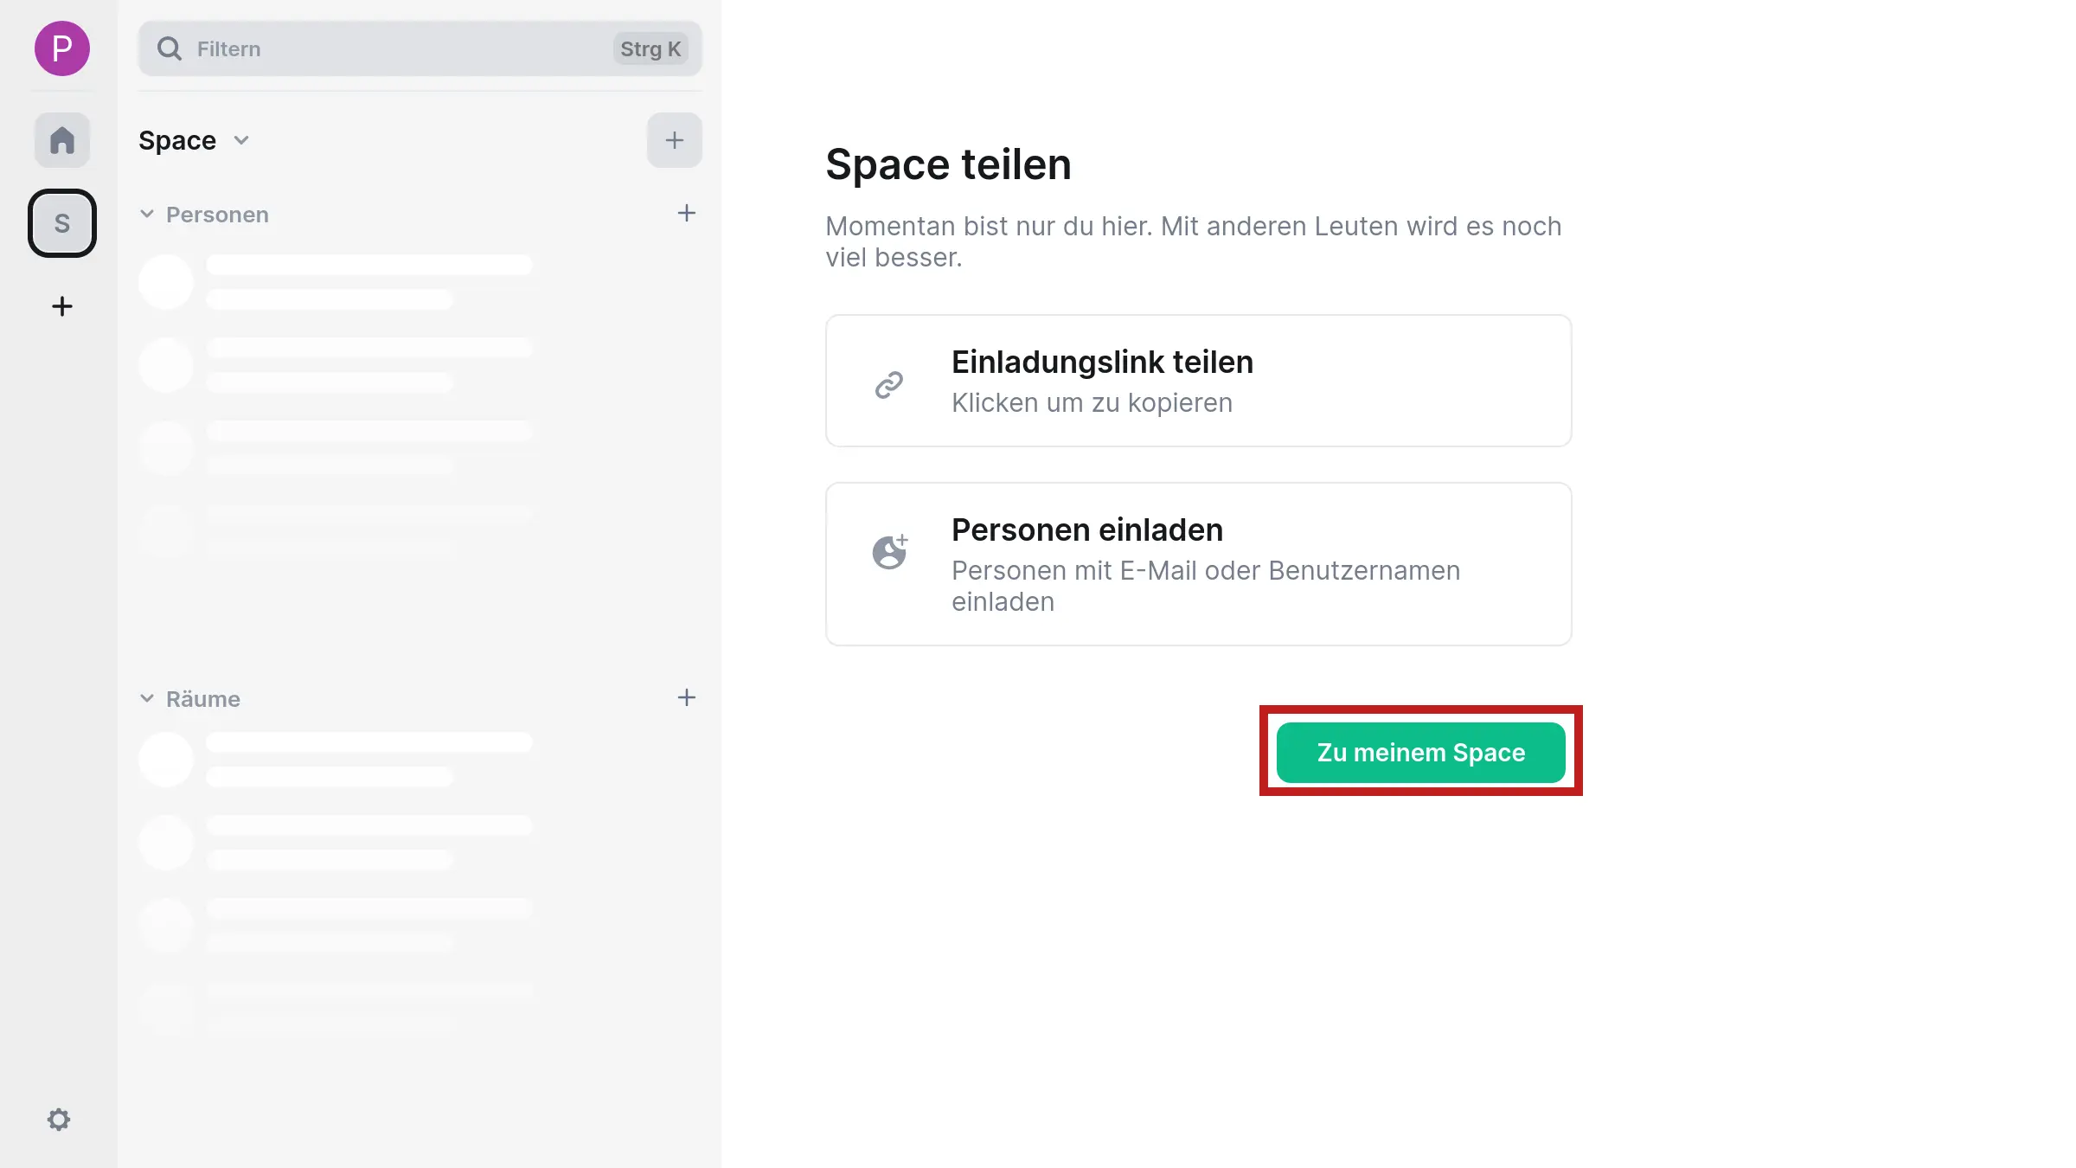
Task: Open your profile avatar menu
Action: pos(61,49)
